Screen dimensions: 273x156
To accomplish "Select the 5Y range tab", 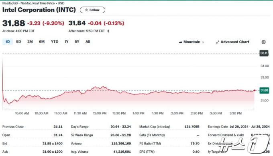I will coord(77,42).
